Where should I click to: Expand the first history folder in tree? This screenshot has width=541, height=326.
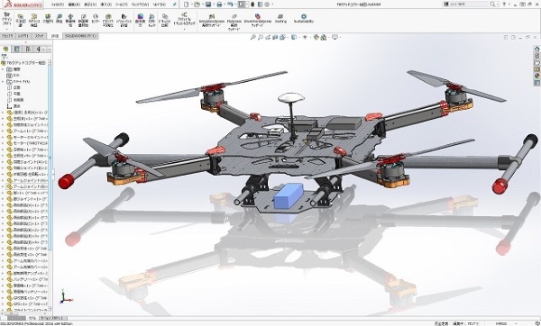click(x=3, y=69)
